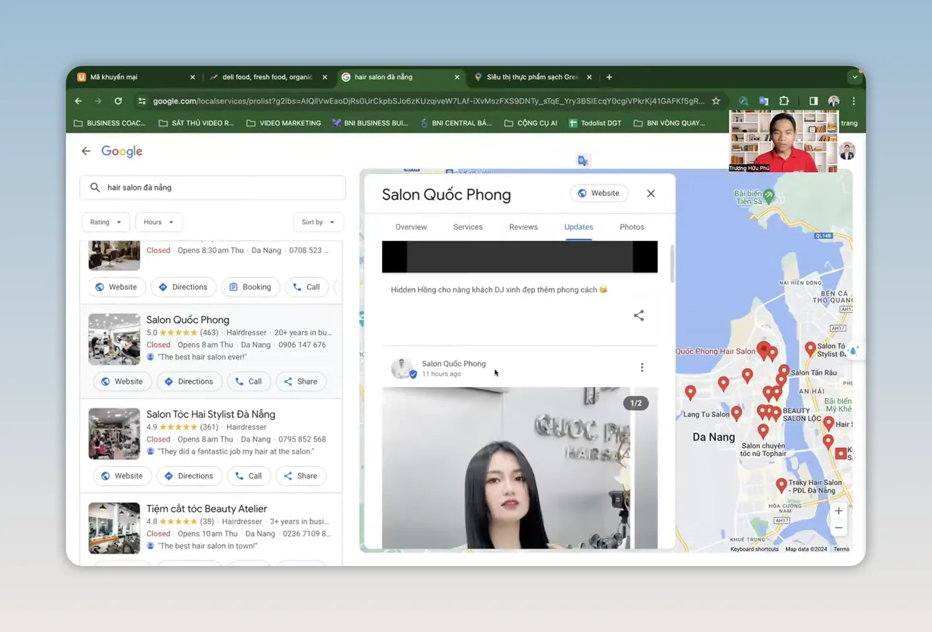Click the Booking button for the first salon
The image size is (932, 632).
click(250, 287)
